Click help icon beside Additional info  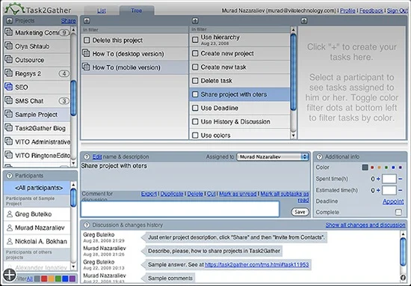319,156
